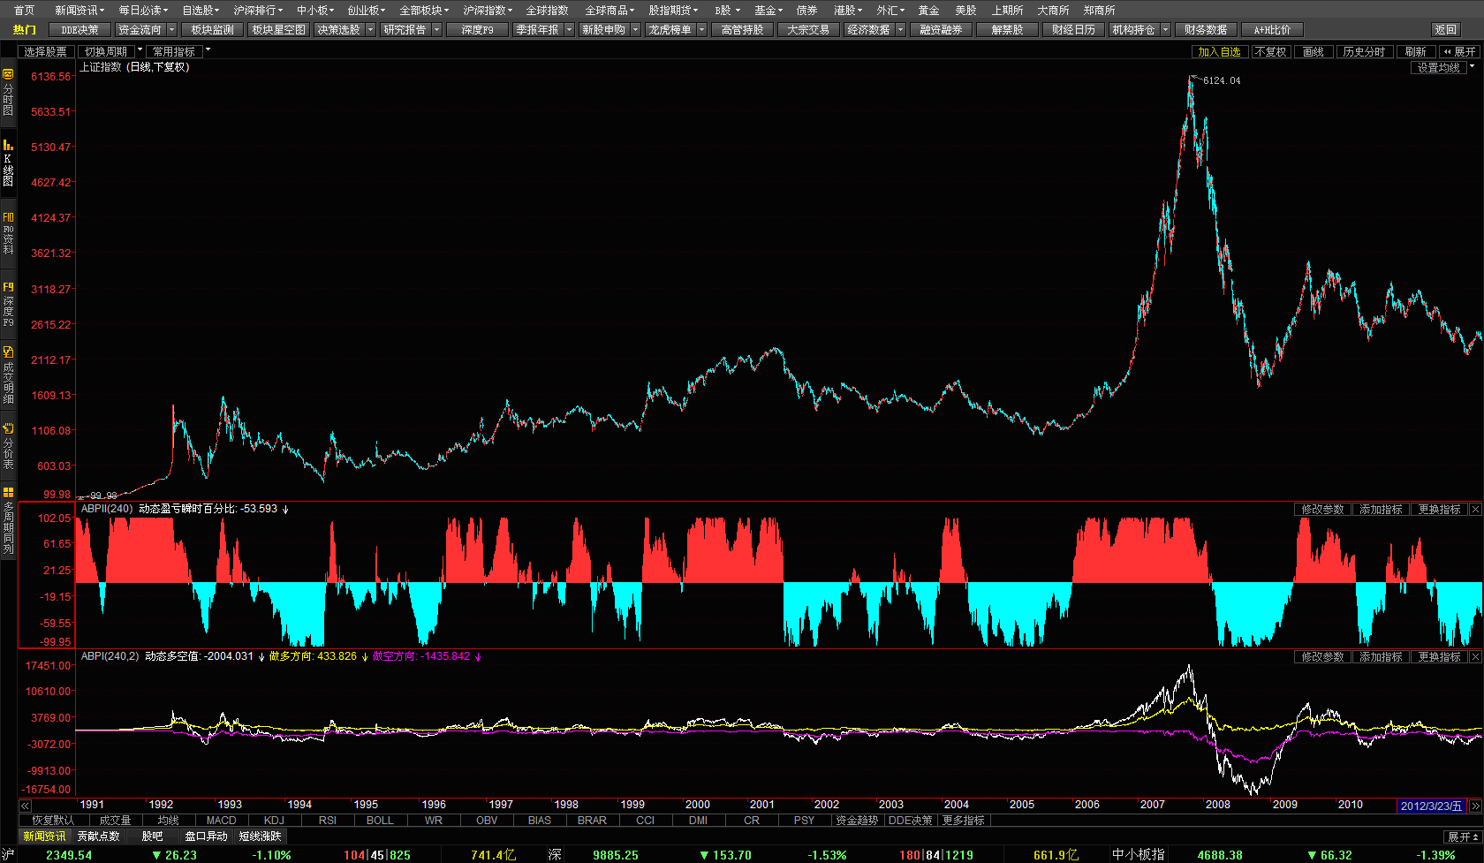
Task: Expand the 决策选股 dropdown arrow
Action: point(370,30)
